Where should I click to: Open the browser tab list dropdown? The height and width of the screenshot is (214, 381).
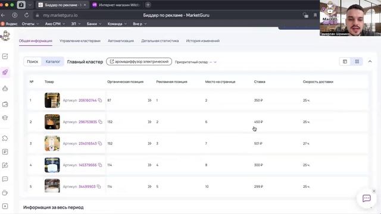[x=30, y=5]
